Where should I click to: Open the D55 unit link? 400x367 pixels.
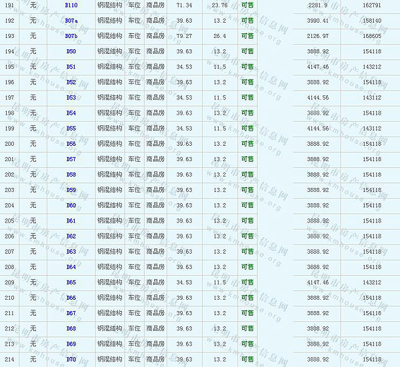(x=71, y=129)
